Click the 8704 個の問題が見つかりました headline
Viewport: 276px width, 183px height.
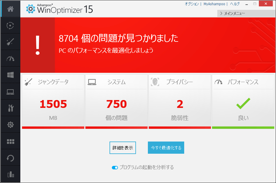point(119,38)
